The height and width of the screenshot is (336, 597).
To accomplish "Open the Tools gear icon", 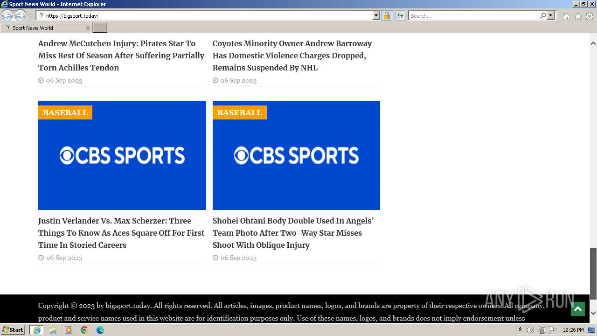I will pos(590,16).
